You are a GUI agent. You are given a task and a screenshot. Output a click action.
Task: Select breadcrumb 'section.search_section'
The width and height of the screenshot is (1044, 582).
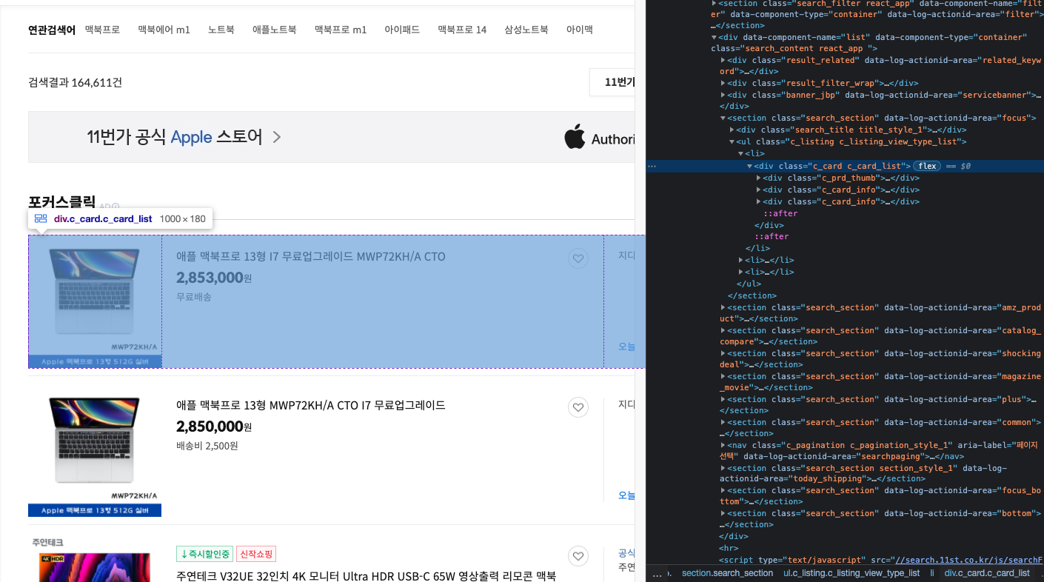coord(727,573)
